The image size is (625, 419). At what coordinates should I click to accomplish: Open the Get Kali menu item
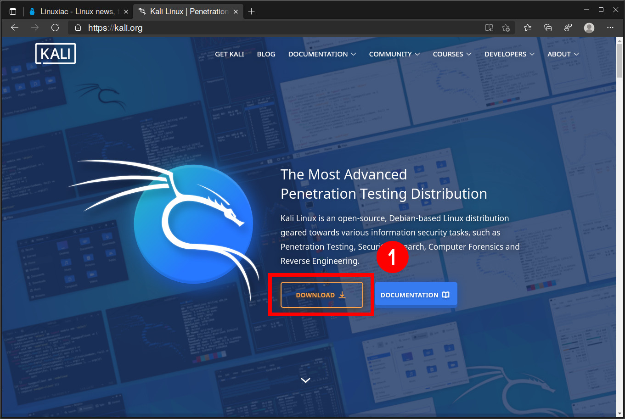point(230,54)
